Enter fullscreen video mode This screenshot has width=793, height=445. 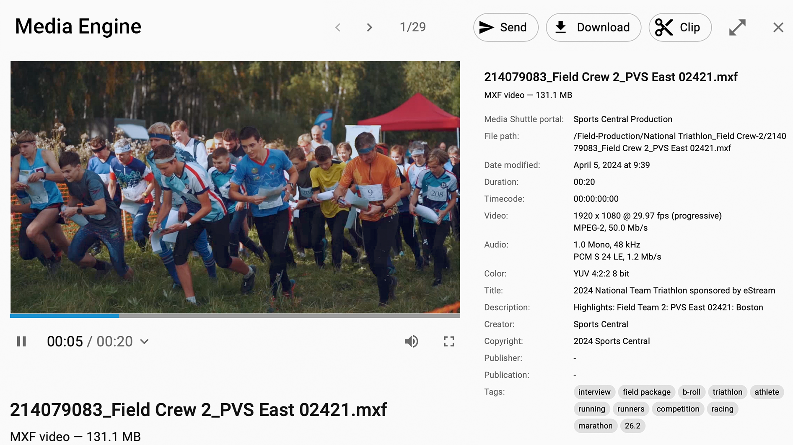tap(449, 342)
